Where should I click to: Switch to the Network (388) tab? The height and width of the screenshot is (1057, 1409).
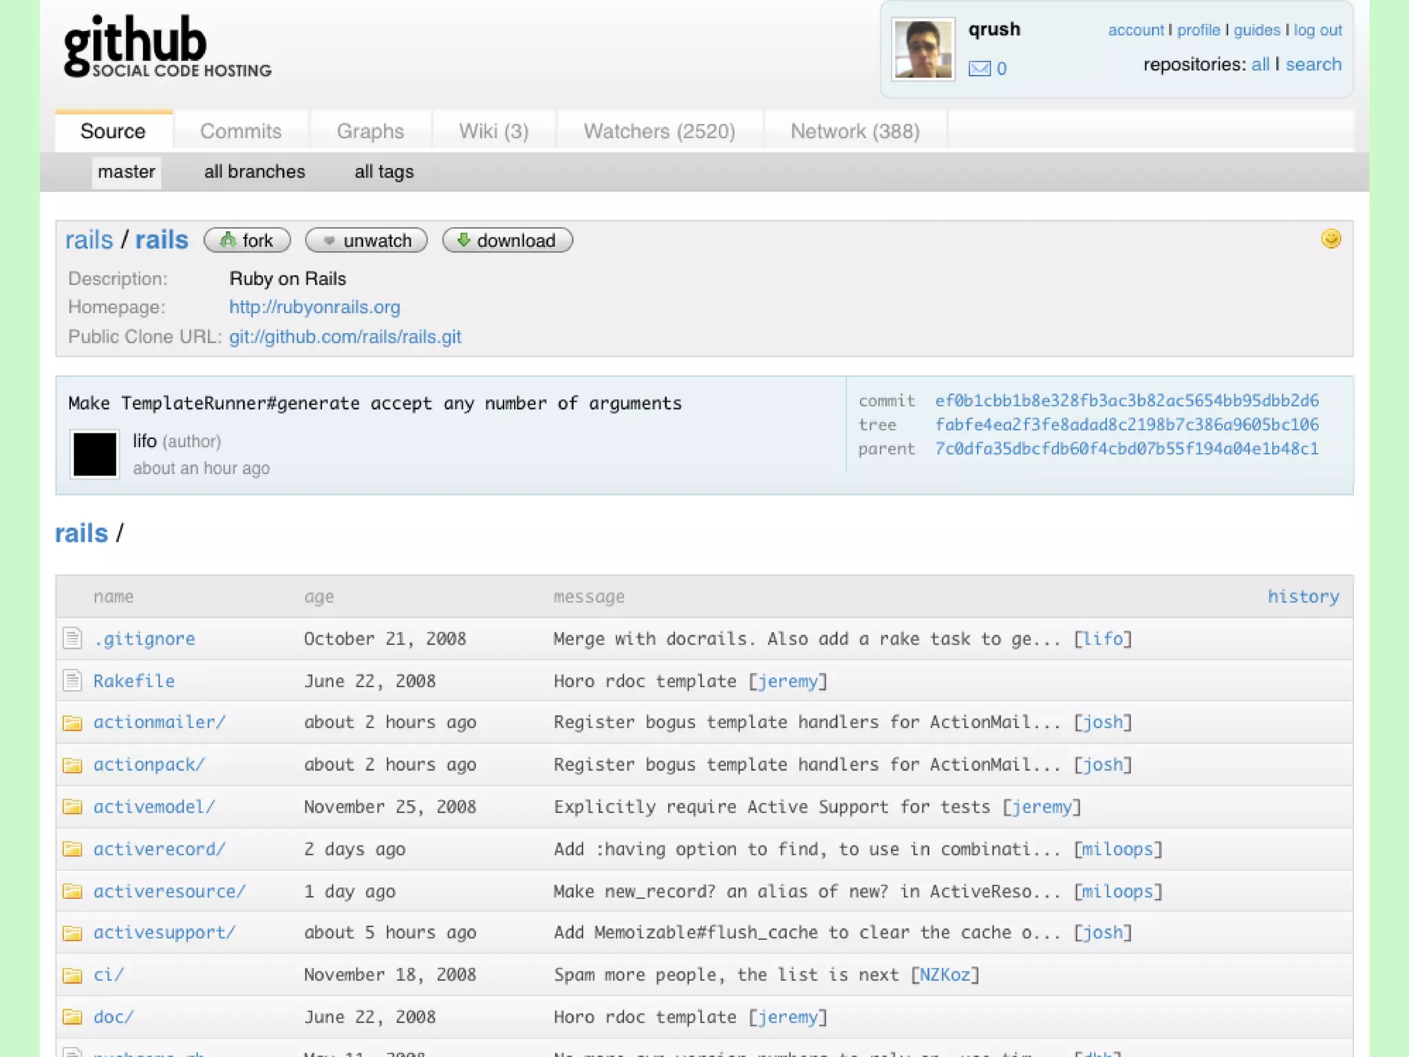(x=854, y=131)
